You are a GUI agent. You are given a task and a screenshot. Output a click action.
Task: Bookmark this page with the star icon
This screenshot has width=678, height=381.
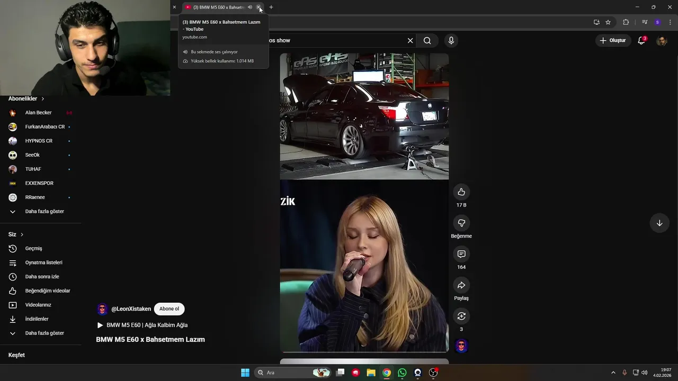(608, 22)
